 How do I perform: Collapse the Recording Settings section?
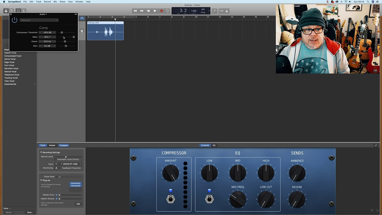[x=41, y=152]
